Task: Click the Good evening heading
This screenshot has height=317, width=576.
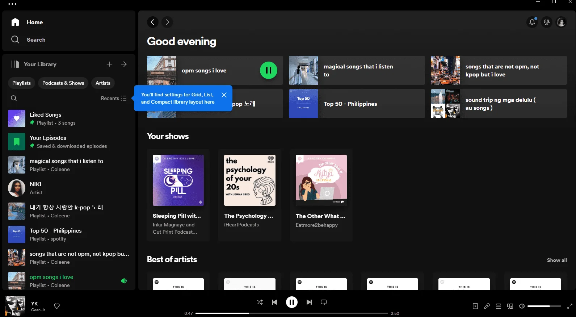Action: 181,42
